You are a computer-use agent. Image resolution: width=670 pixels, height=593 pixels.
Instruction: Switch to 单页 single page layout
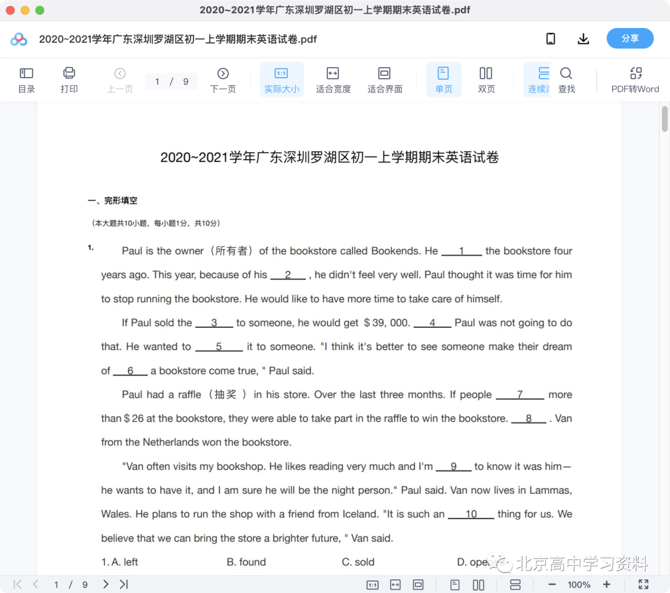click(444, 80)
